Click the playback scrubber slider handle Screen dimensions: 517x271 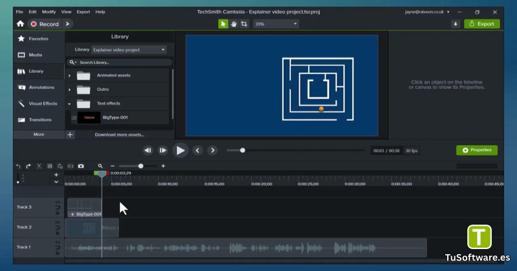pos(243,150)
